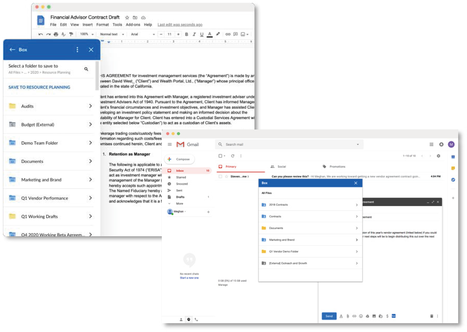
Task: Click the refresh icon above the inbox
Action: pyautogui.click(x=232, y=156)
